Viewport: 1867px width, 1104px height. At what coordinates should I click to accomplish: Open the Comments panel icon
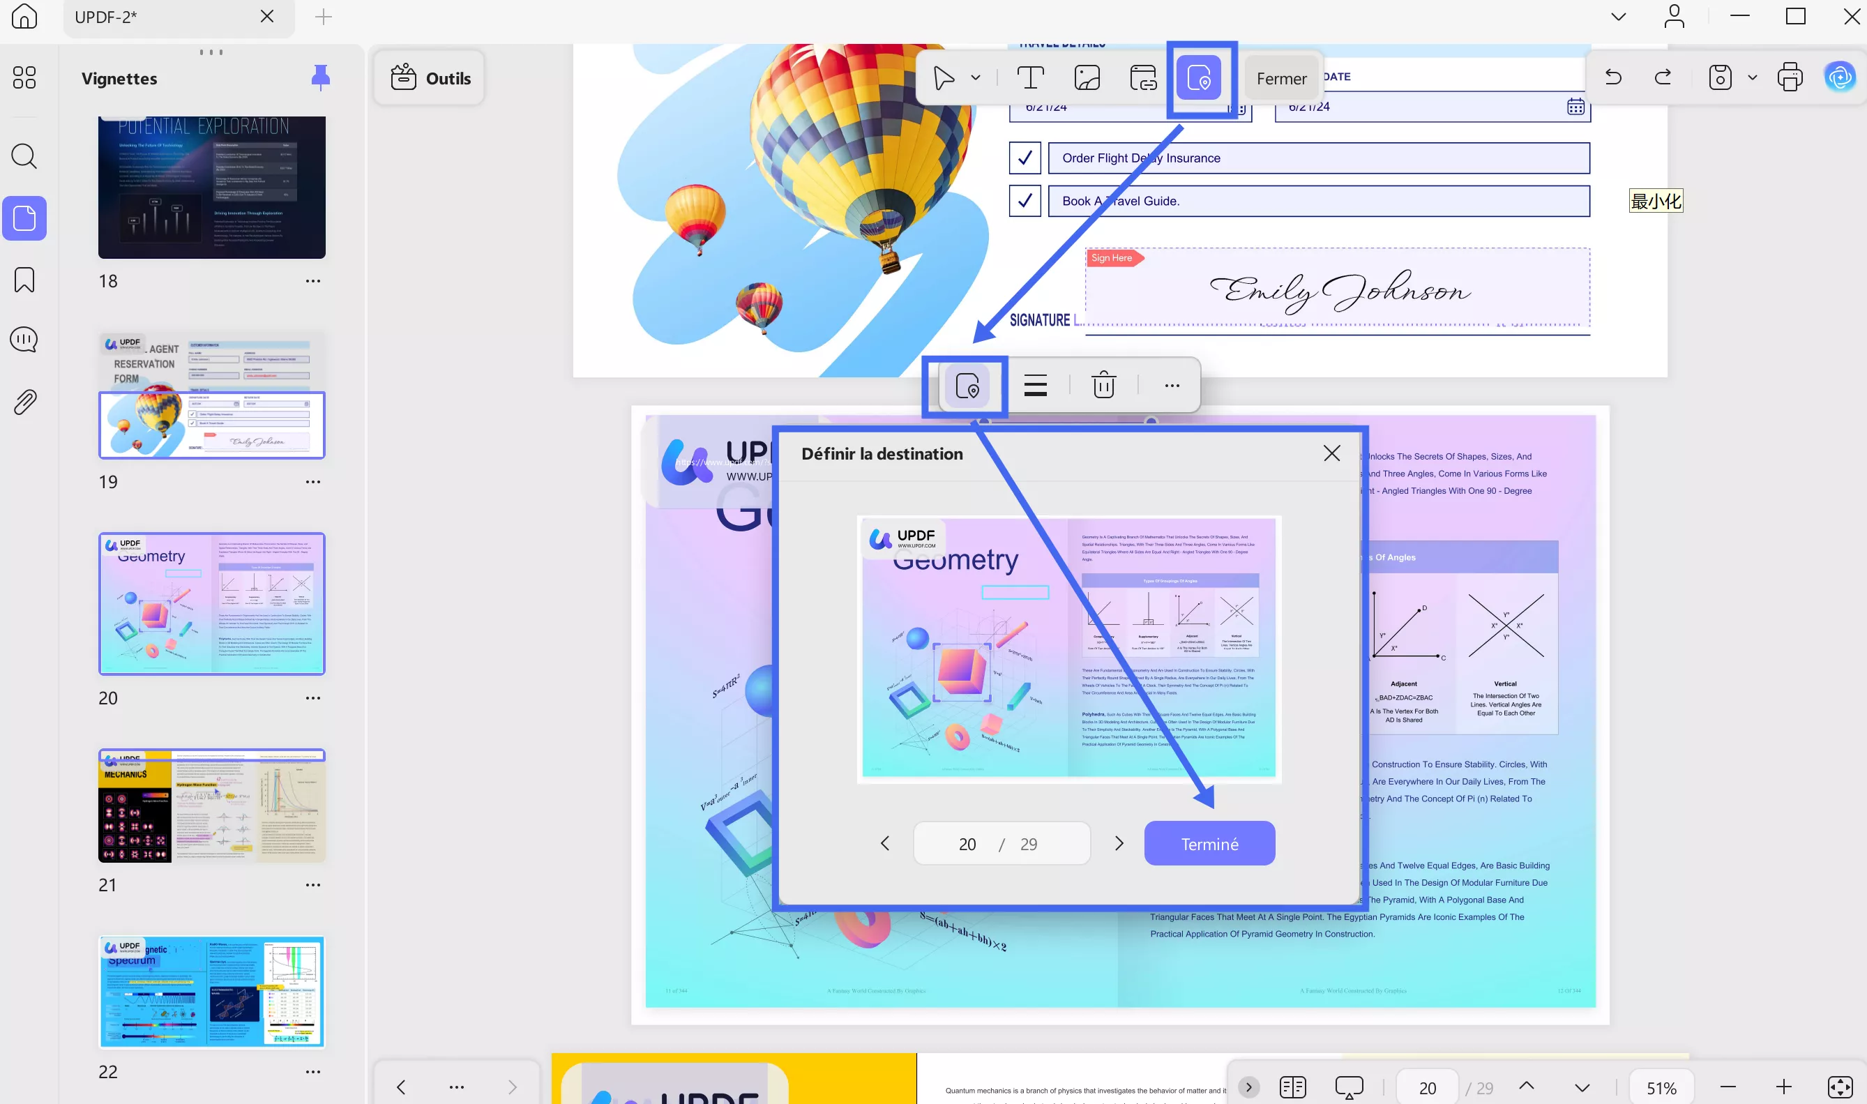(x=24, y=340)
